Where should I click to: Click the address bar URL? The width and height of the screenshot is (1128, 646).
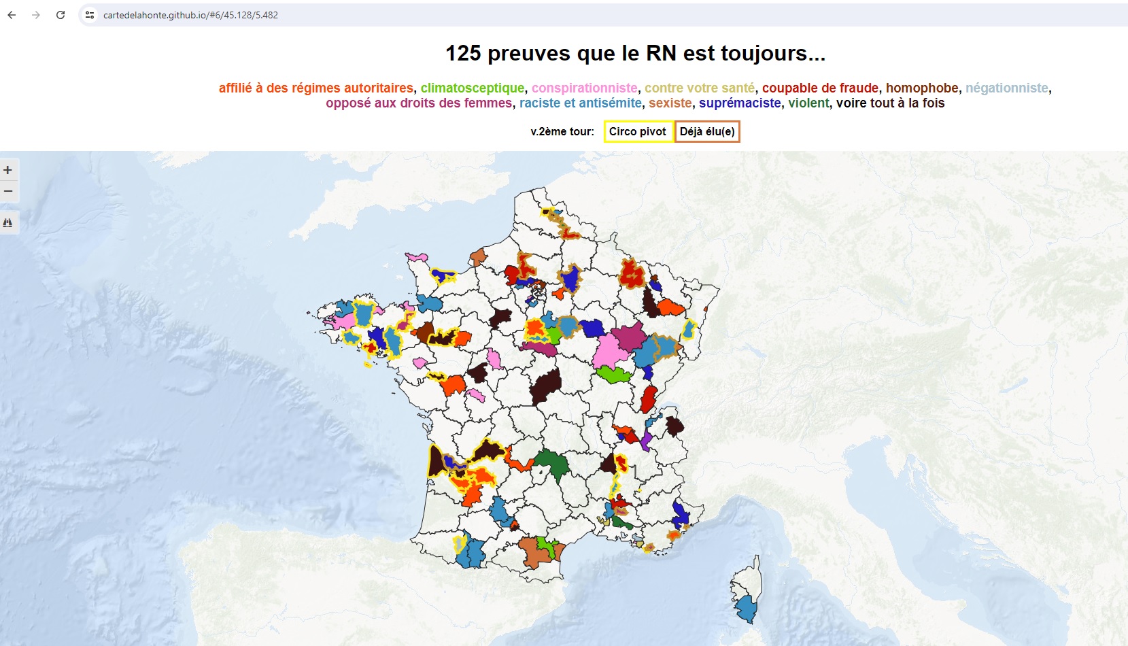[x=190, y=15]
